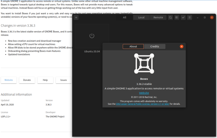Open the hamburger menu in Boxes
The image size is (217, 138).
point(190,17)
